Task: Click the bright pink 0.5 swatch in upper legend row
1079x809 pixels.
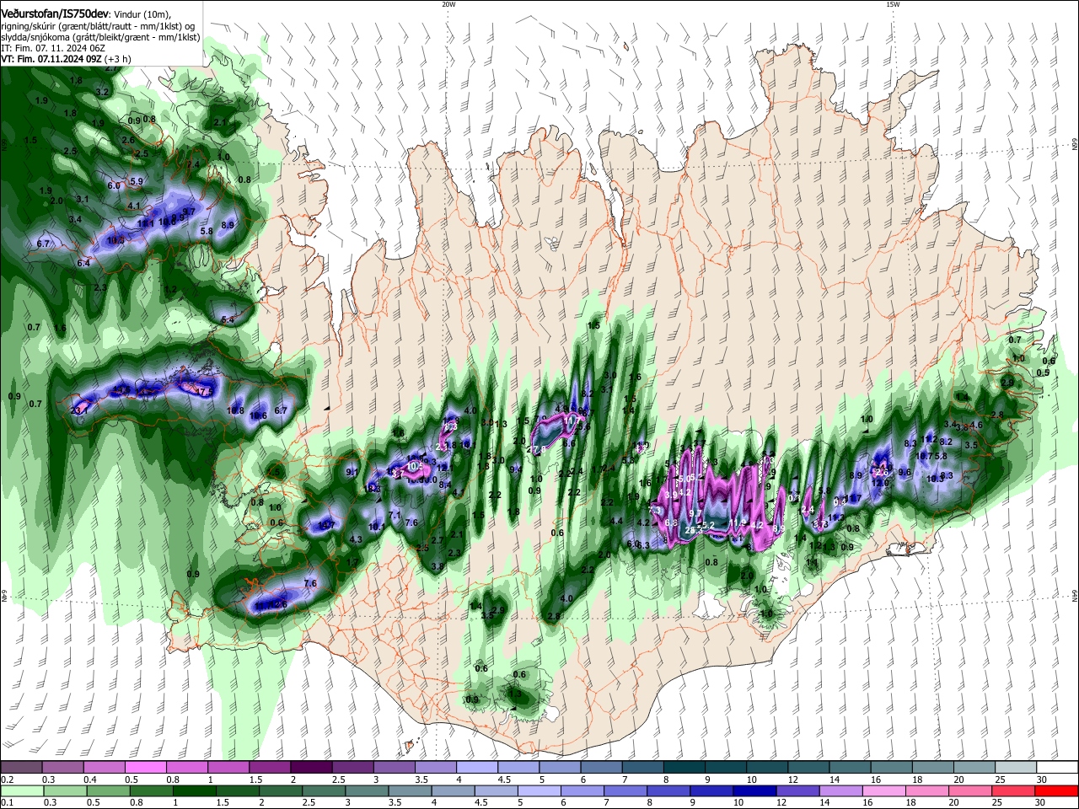Action: pos(145,767)
